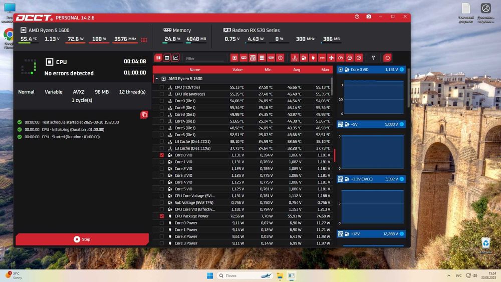
Task: Click 'CPU - Started (Duration : 01:00:00)' log entry
Action: (x=71, y=137)
